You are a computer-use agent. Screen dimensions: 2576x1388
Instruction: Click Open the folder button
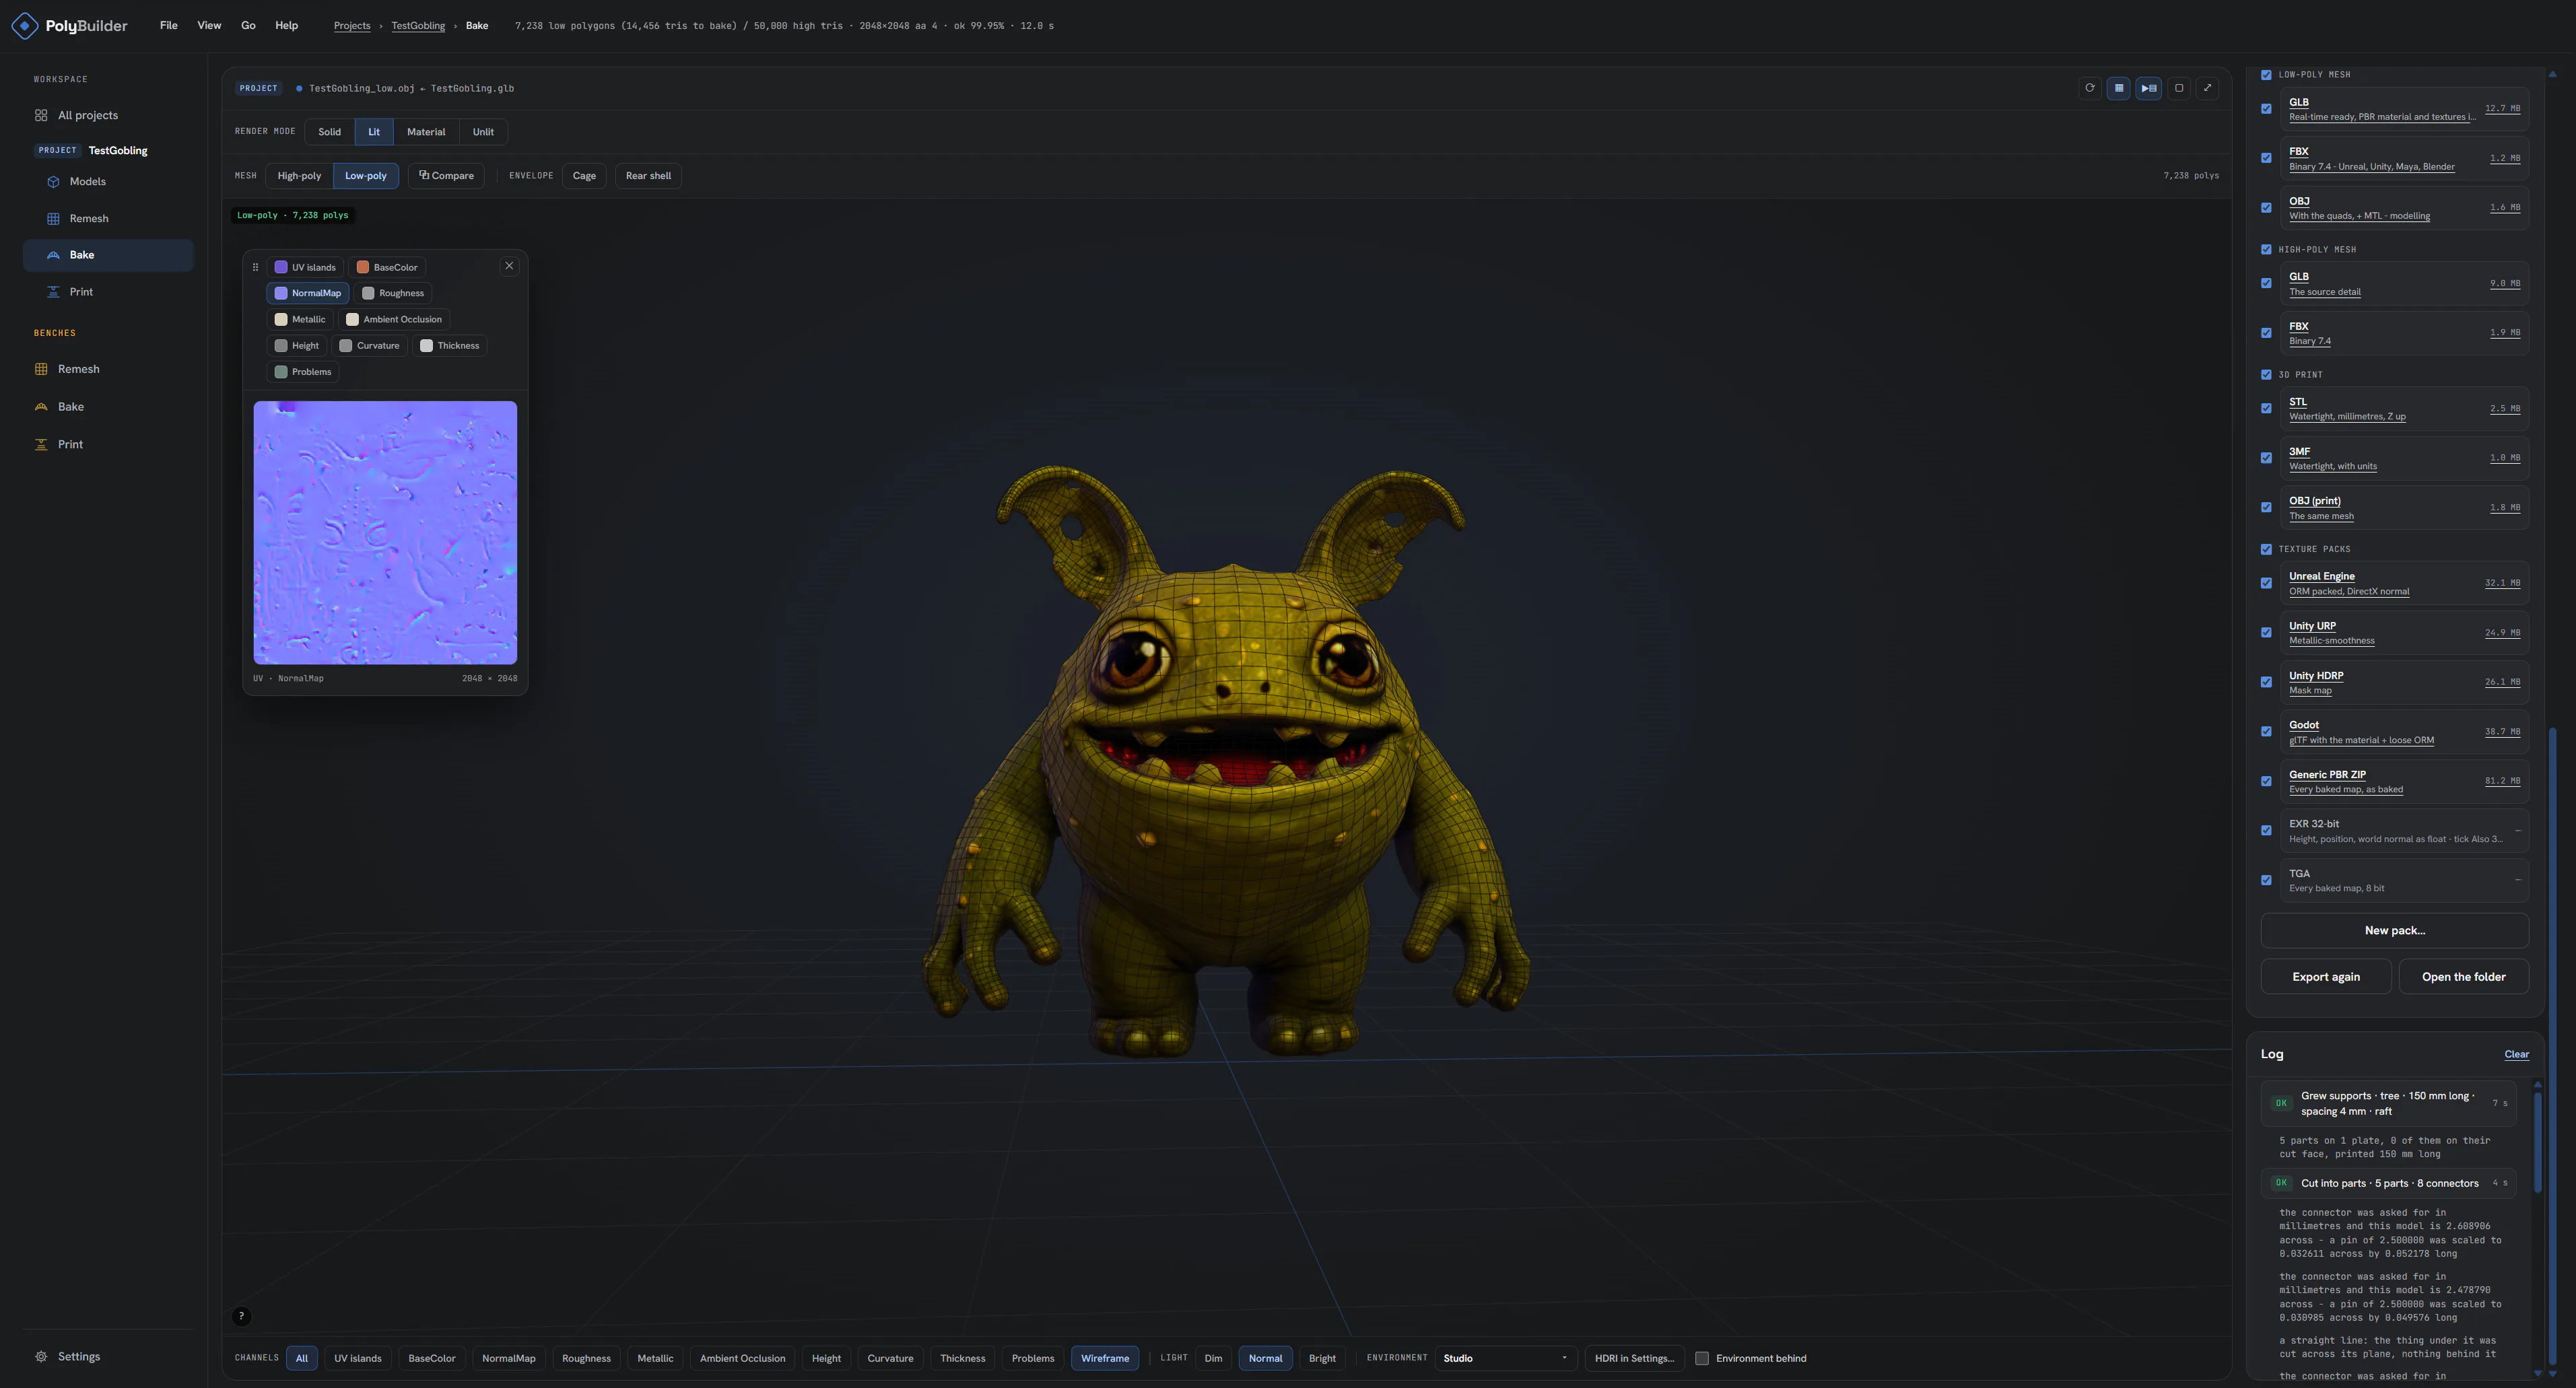tap(2464, 977)
